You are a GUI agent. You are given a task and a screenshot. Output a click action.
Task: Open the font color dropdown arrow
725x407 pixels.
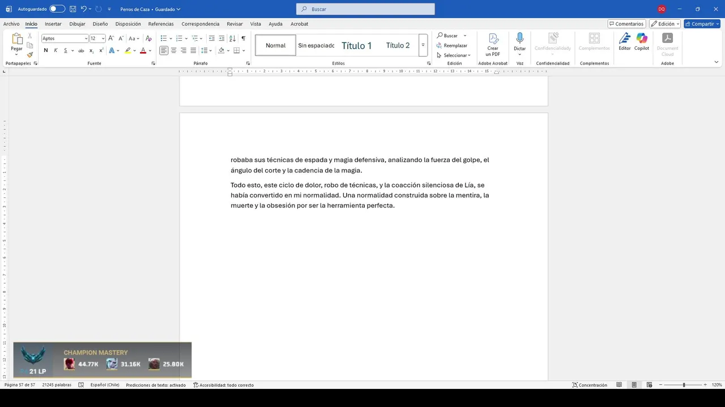click(150, 50)
